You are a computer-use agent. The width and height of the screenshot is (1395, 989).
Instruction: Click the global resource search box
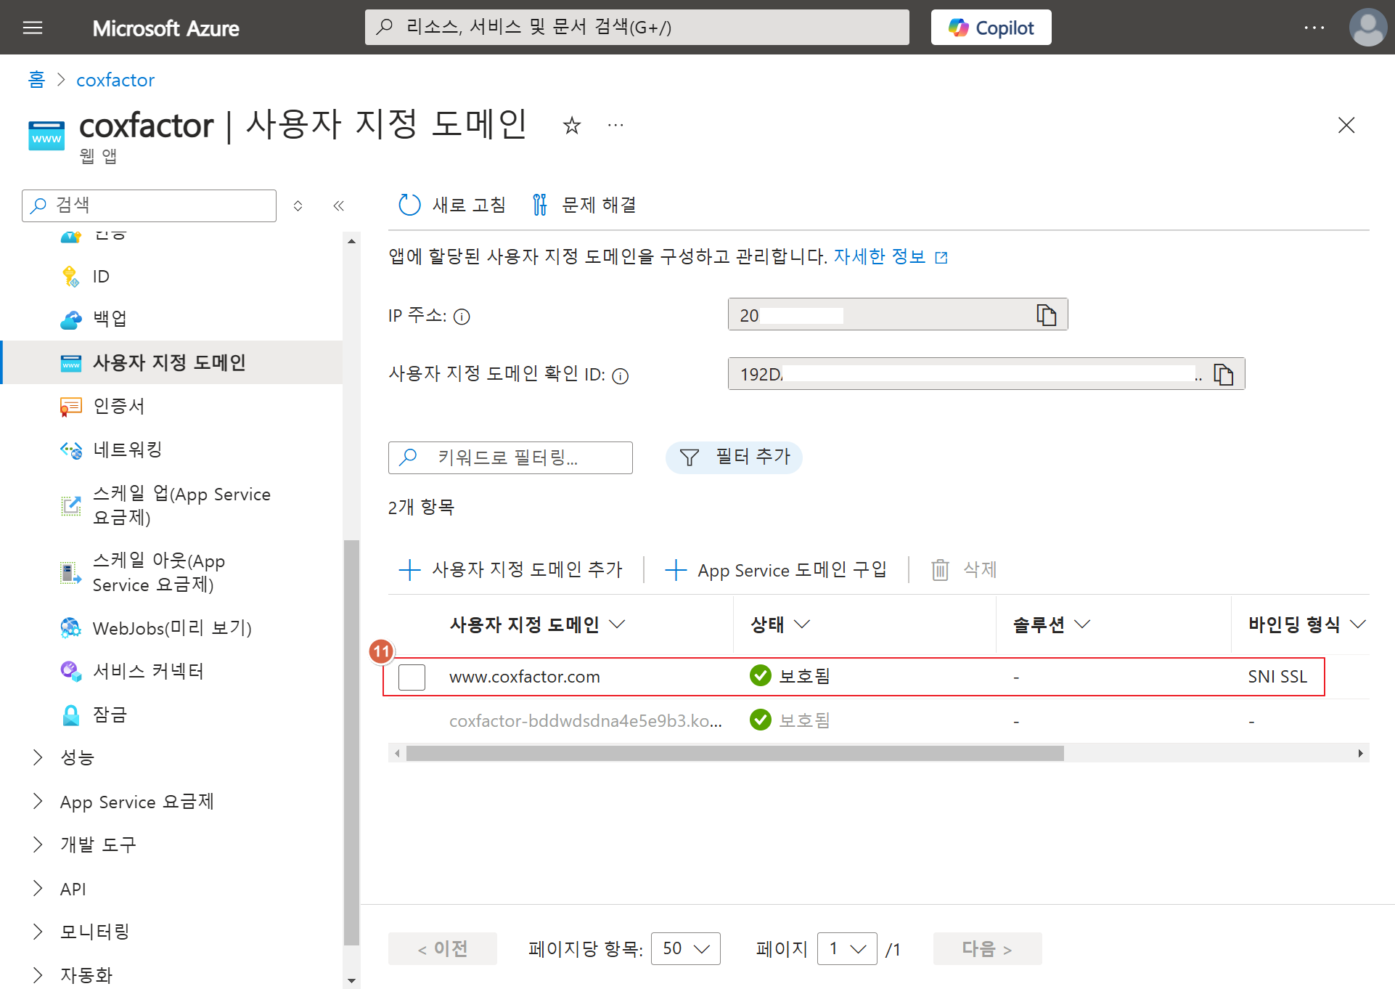pyautogui.click(x=637, y=28)
